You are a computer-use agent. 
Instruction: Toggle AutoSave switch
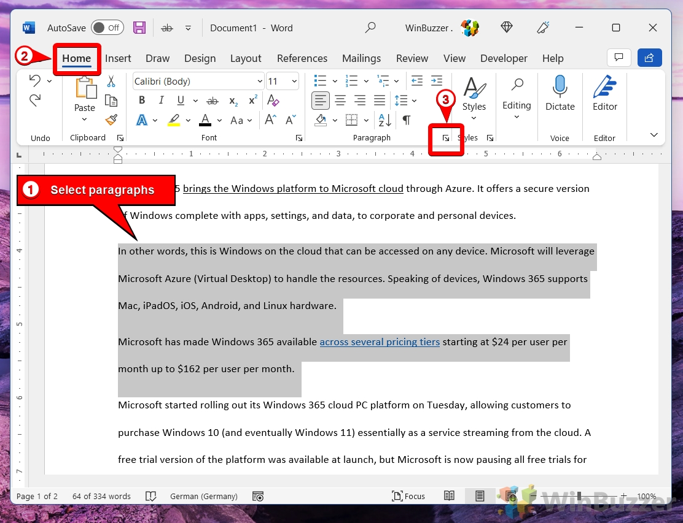107,28
